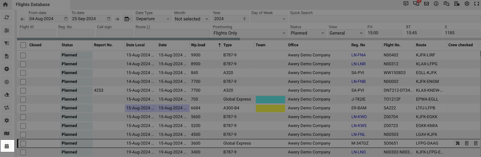This screenshot has height=157, width=481.
Task: Click the cyan Team color cell
Action: click(x=270, y=99)
